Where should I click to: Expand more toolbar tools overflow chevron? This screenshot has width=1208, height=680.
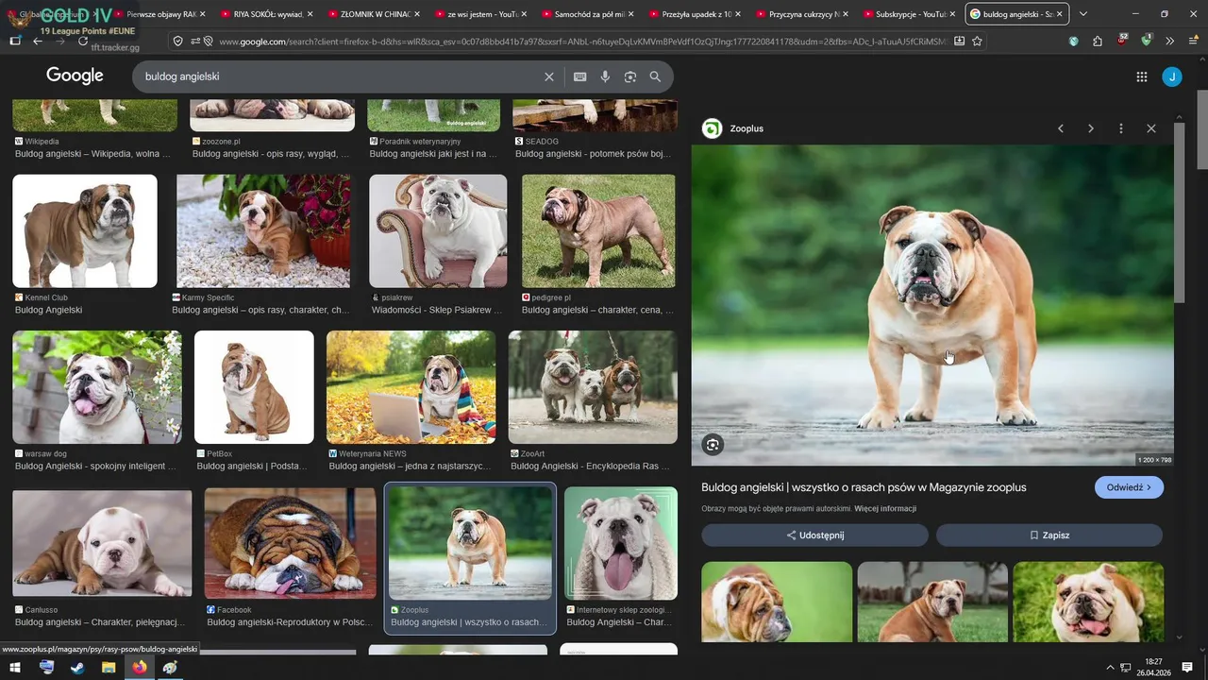coord(1169,41)
